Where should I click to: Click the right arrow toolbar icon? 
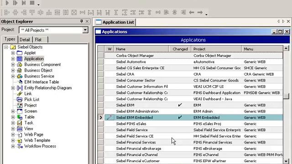click(200, 12)
